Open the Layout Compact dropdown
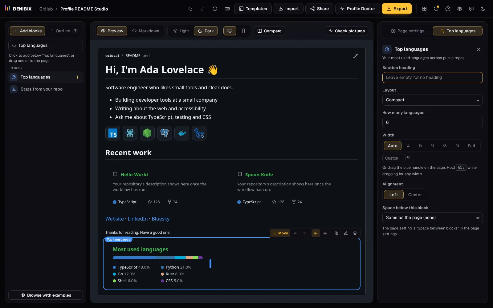 tap(432, 100)
